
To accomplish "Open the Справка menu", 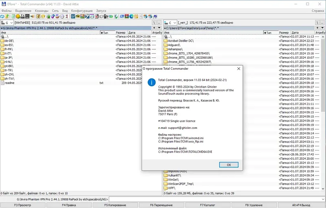I will pyautogui.click(x=318, y=11).
